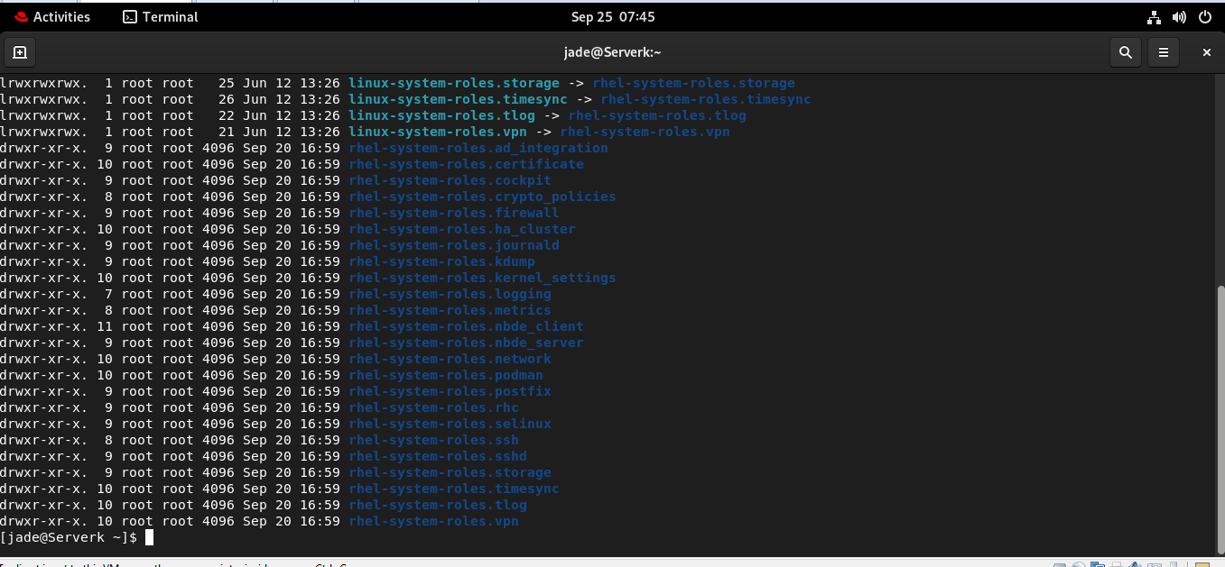Click the VMware hard disk status icon
Screen dimensions: 1225x567
tap(1058, 562)
